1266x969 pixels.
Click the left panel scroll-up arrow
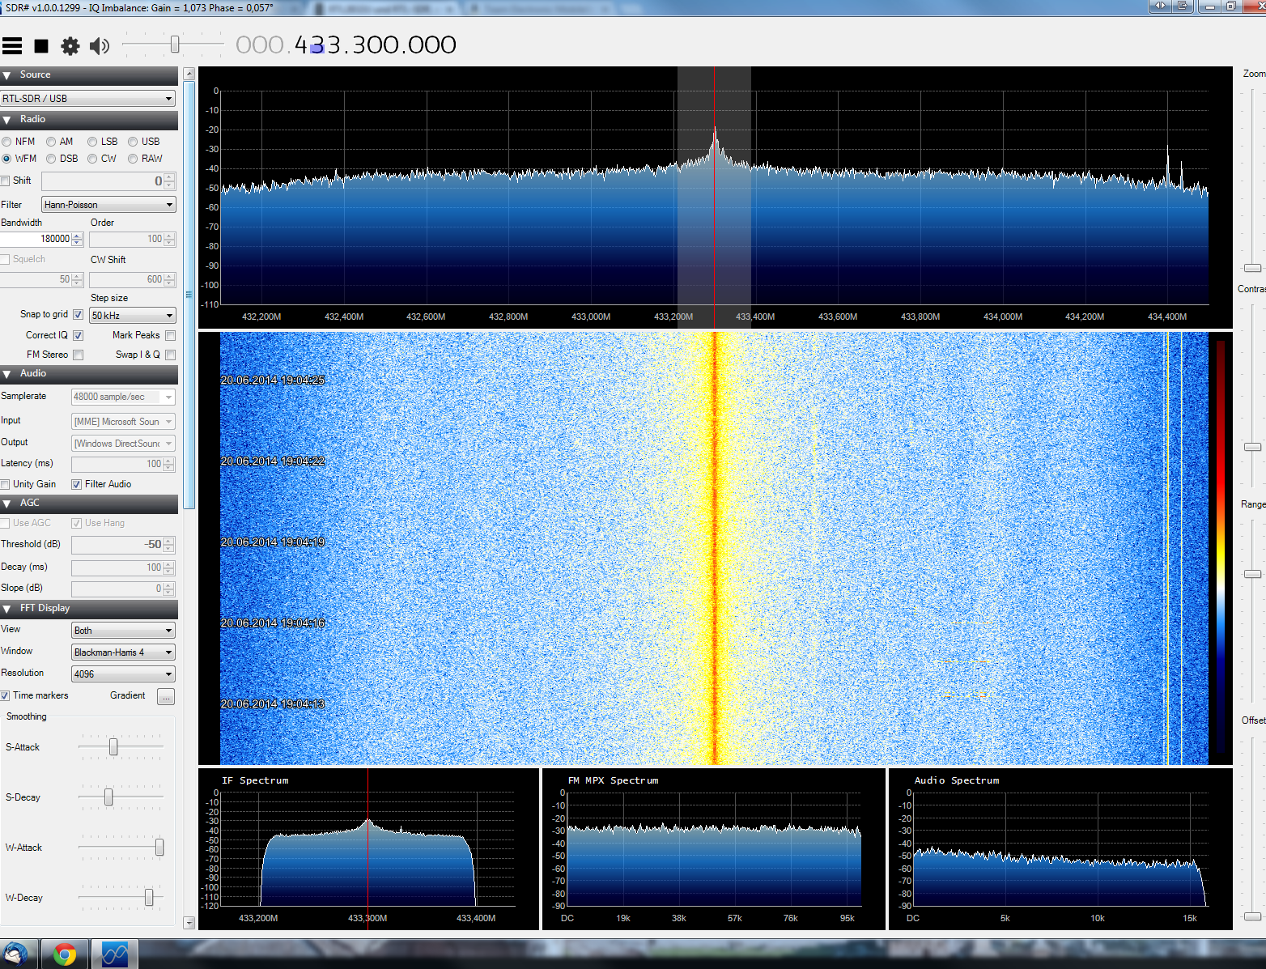pos(189,74)
